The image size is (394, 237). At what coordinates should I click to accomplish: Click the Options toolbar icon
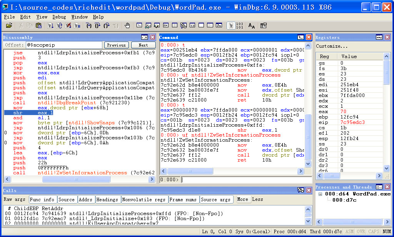tap(263, 25)
